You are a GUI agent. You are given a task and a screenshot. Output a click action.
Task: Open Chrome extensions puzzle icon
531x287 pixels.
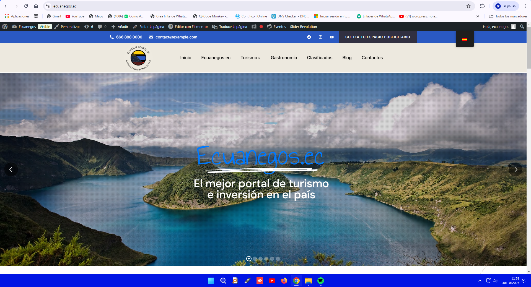coord(482,6)
